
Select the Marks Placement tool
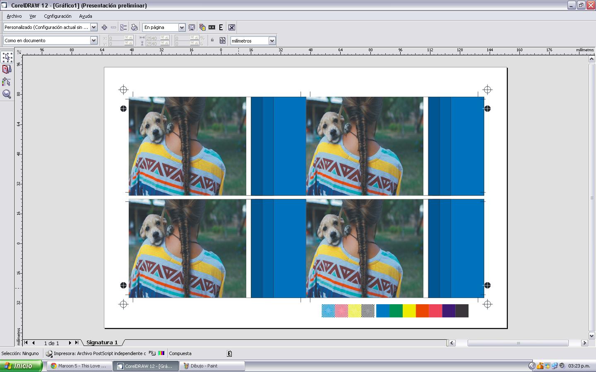pyautogui.click(x=7, y=82)
